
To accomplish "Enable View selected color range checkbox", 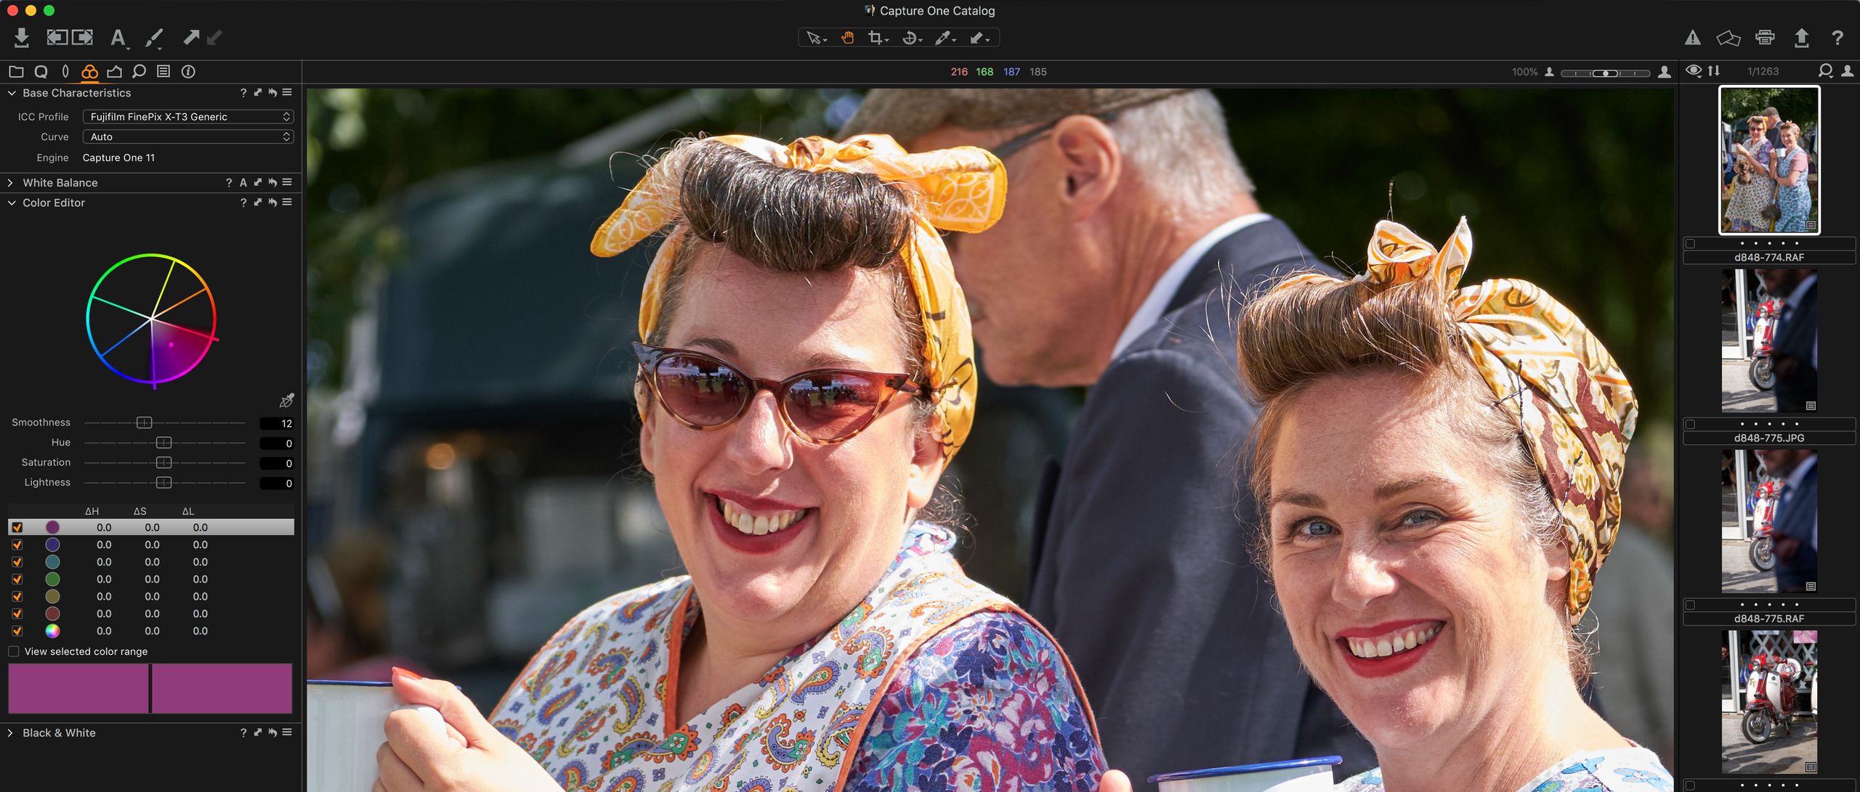I will pos(14,651).
